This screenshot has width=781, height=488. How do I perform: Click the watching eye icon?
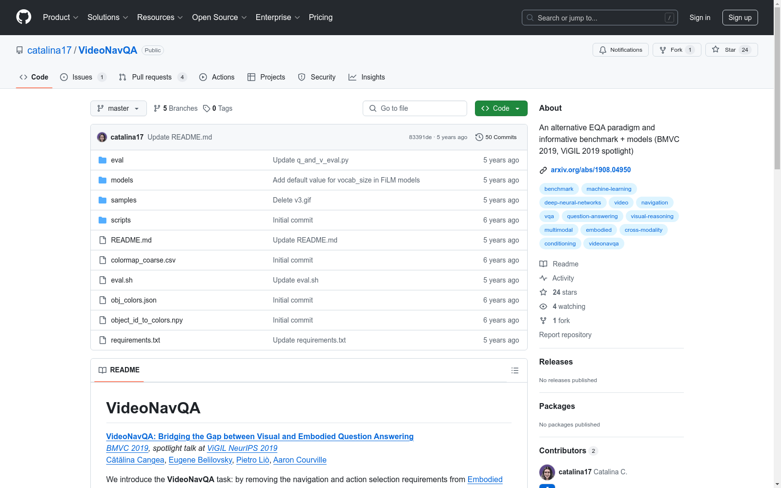(543, 306)
